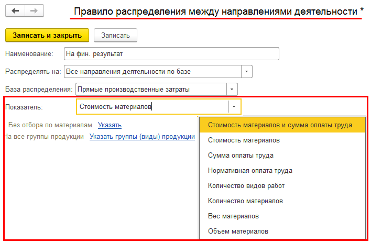Click the Записать и закрыть button
Screen dimensions: 371x243
point(47,35)
